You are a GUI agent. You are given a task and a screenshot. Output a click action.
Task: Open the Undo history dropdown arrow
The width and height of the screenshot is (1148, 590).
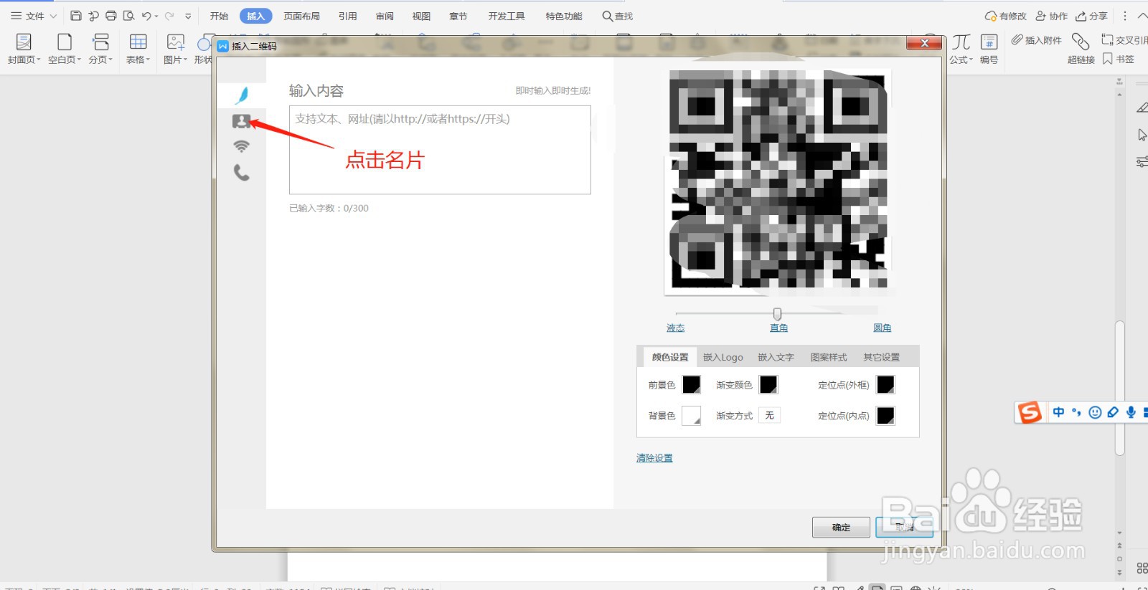[x=156, y=16]
